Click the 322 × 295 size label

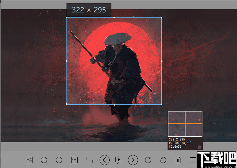[x=89, y=10]
